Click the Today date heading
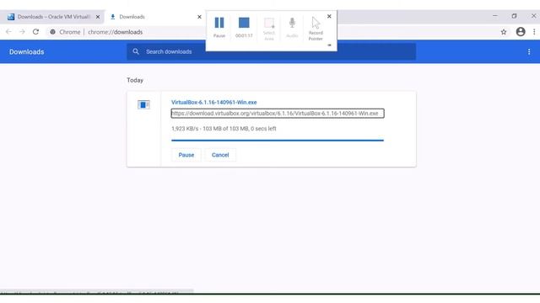 135,80
